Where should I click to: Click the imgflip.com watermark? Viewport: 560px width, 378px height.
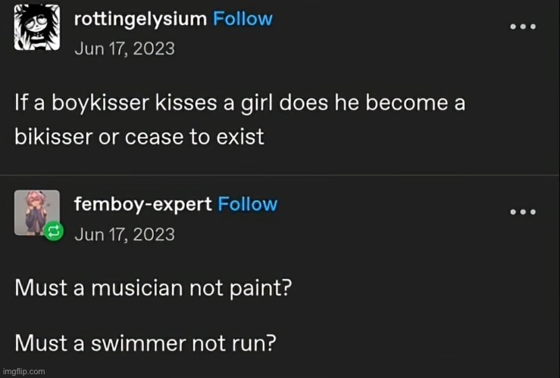[x=23, y=371]
